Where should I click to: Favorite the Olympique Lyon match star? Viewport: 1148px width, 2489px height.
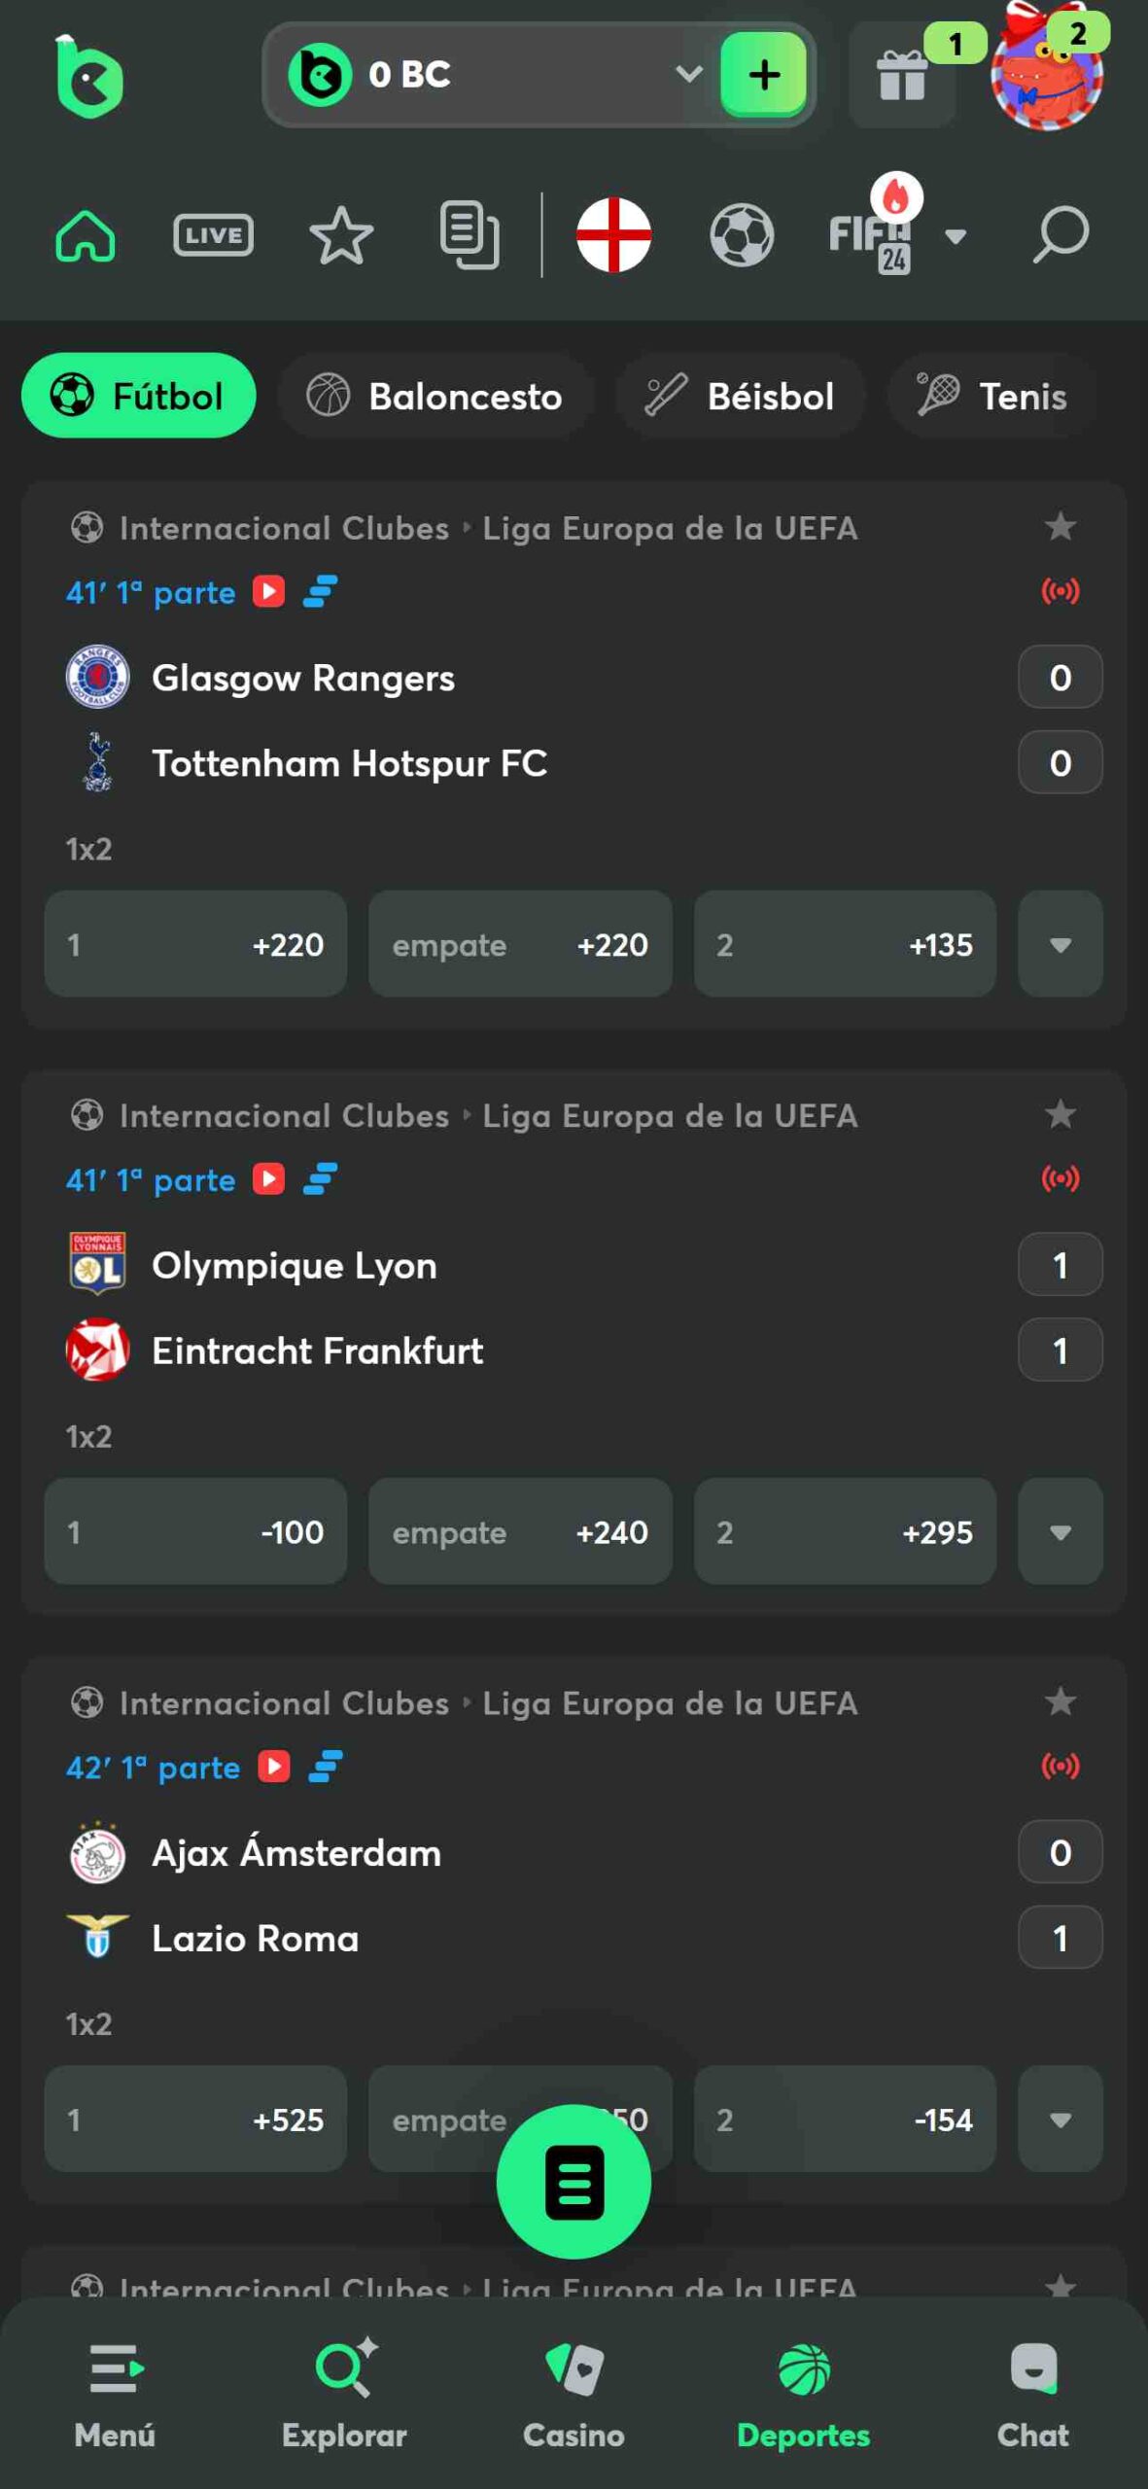(1060, 1114)
